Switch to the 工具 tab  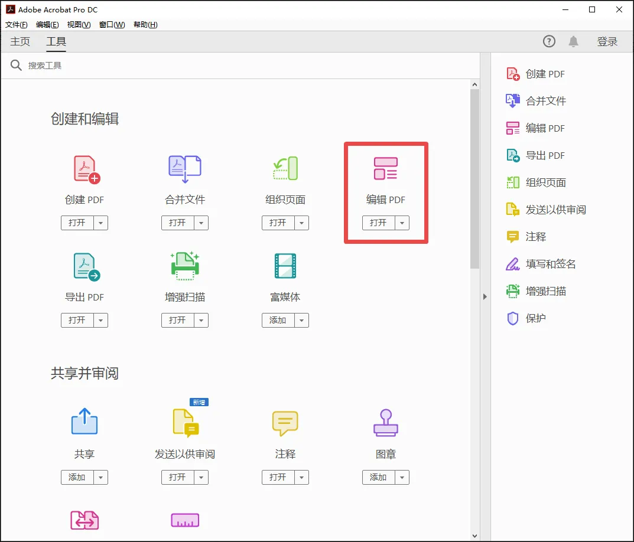coord(56,41)
